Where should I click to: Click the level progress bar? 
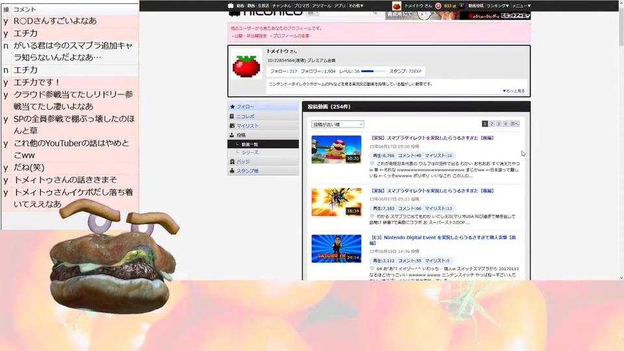coord(373,71)
